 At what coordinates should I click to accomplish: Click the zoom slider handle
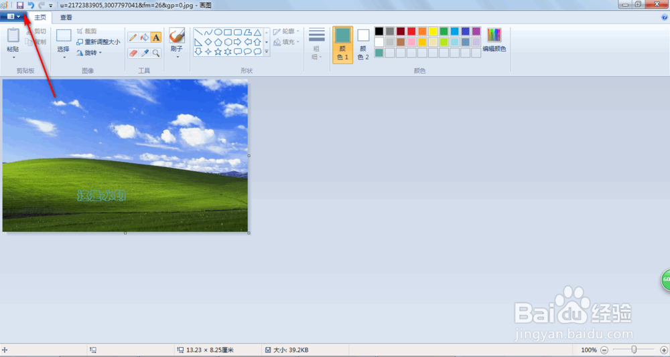(x=634, y=350)
